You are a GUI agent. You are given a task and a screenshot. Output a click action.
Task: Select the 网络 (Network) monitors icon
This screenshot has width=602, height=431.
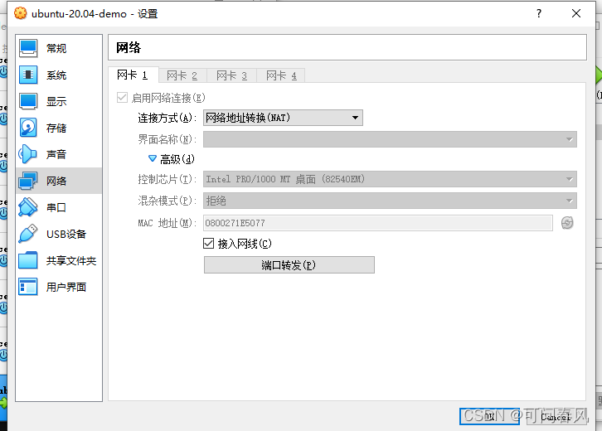click(x=28, y=181)
